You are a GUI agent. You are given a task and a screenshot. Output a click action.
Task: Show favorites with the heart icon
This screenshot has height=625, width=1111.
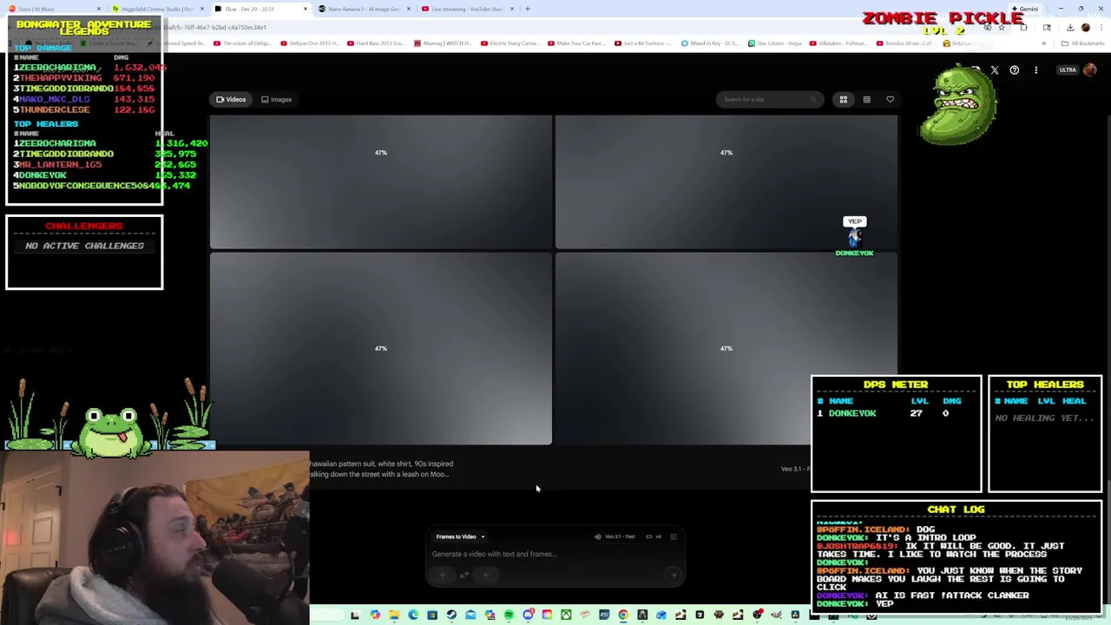pos(890,99)
